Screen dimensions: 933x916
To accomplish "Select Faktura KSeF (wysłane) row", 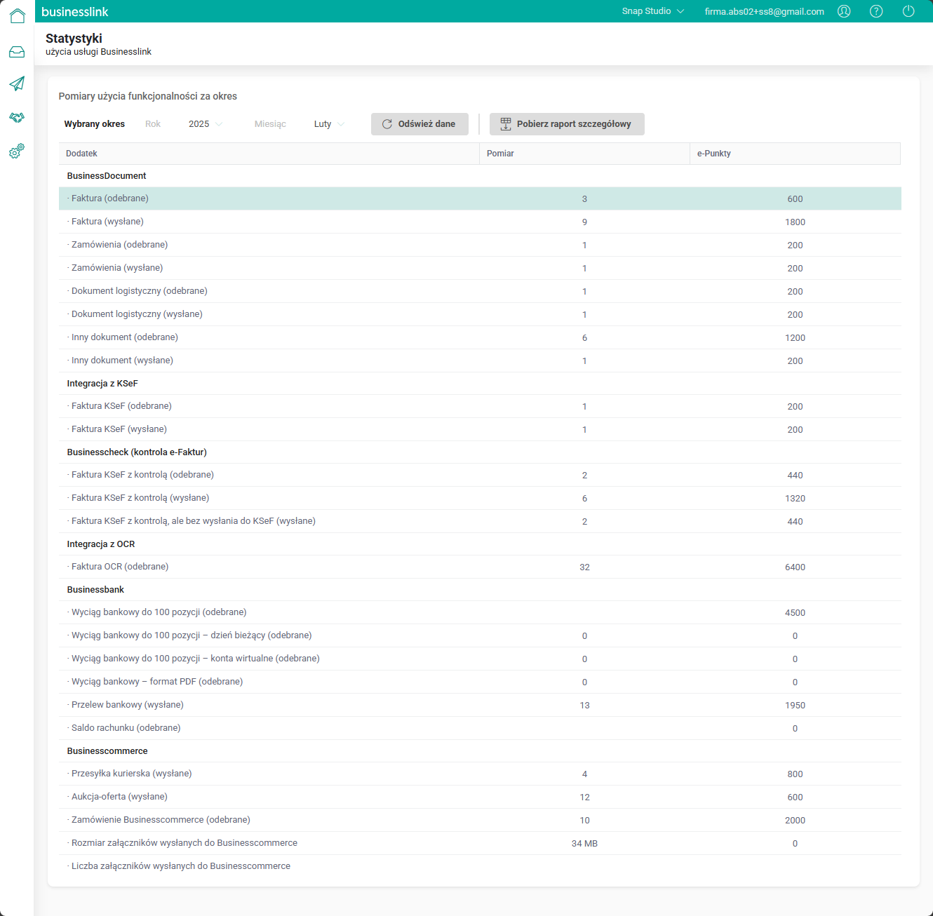I will [x=480, y=429].
